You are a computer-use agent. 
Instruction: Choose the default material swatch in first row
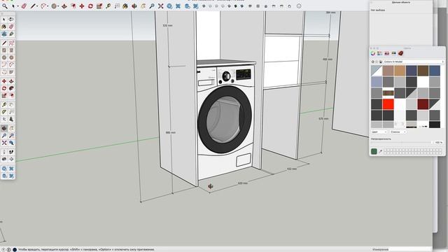[x=377, y=71]
